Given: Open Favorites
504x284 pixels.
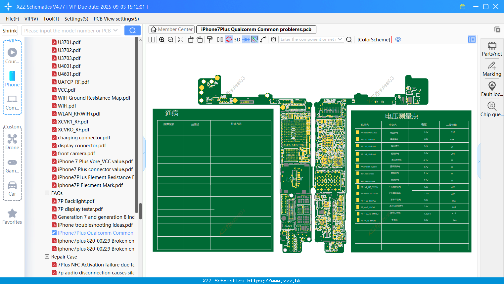Looking at the screenshot, I should 12,216.
